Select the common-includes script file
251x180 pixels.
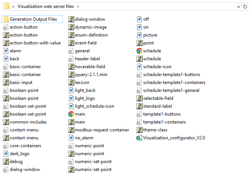coord(28,122)
